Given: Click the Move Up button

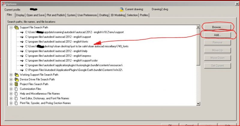Looking at the screenshot, I should tap(217, 50).
